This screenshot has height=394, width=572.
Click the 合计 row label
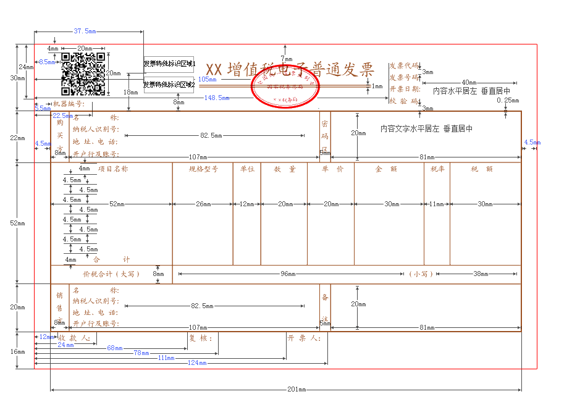111,260
